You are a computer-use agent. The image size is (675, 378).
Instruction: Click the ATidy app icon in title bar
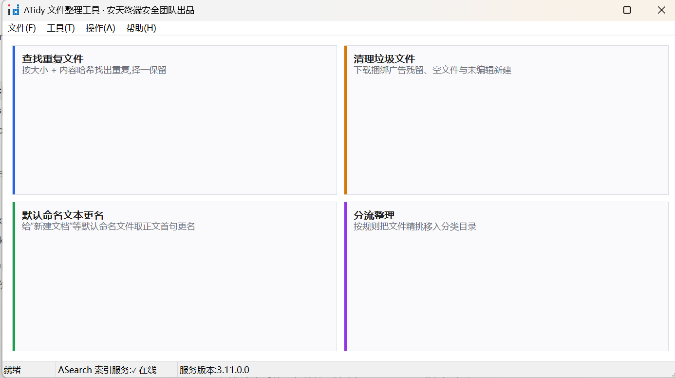(x=14, y=10)
